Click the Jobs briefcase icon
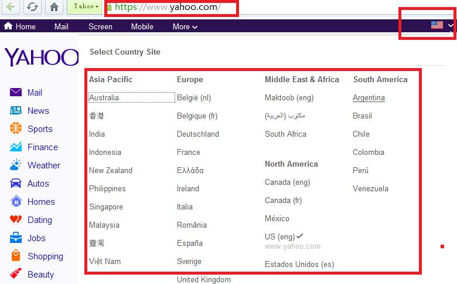457x284 pixels. (16, 237)
